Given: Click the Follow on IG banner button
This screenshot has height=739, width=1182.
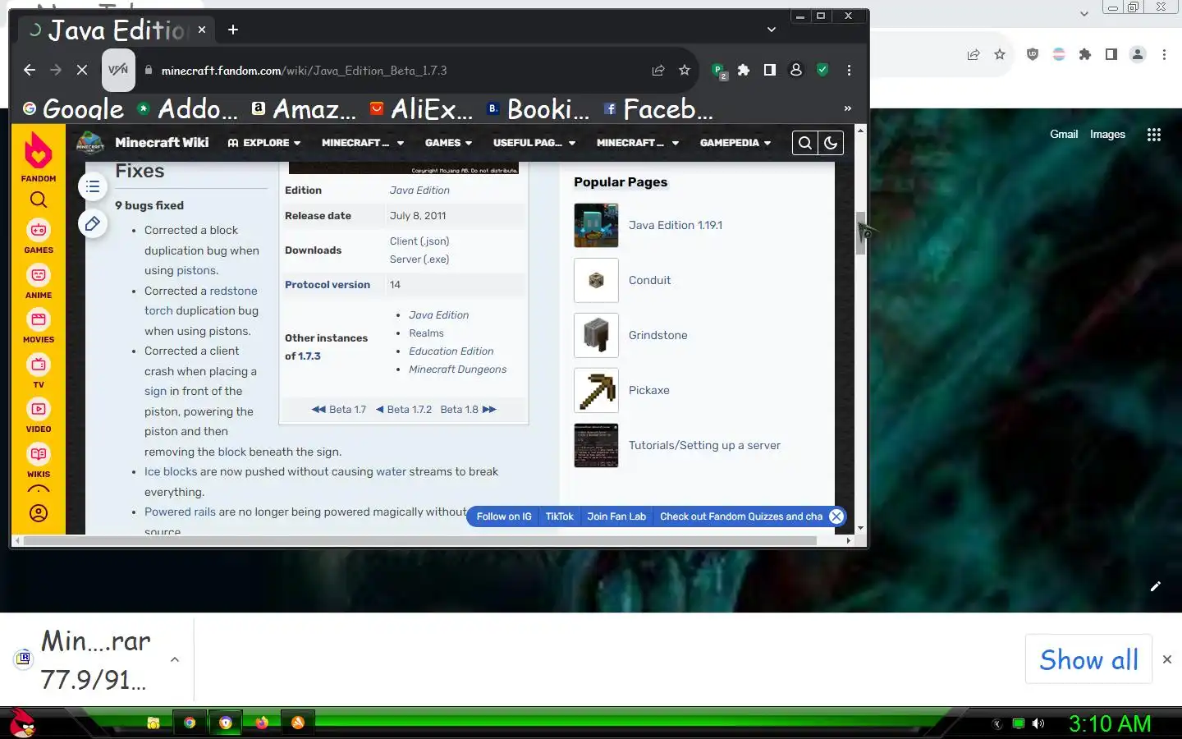Looking at the screenshot, I should point(504,516).
